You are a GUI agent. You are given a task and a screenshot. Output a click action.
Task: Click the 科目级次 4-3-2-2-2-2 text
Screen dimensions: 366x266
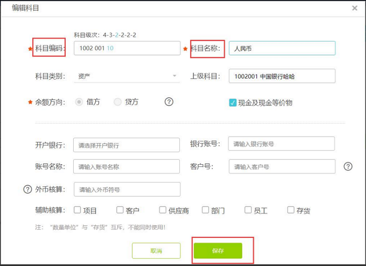pos(105,35)
